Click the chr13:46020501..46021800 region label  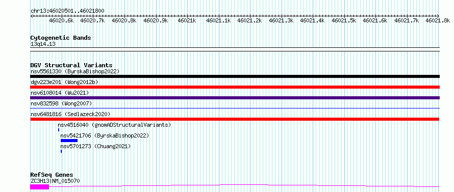click(x=67, y=11)
